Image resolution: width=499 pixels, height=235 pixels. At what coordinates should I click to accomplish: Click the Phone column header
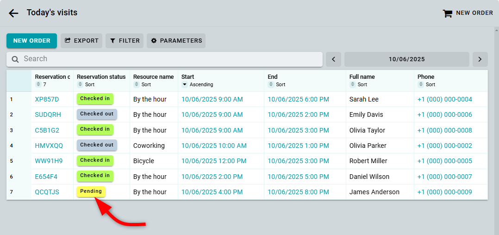tap(426, 77)
